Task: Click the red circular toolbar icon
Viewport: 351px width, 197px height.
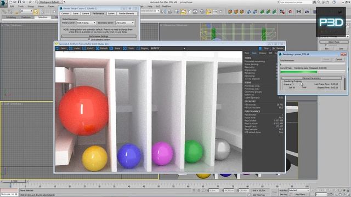Action: [290, 11]
